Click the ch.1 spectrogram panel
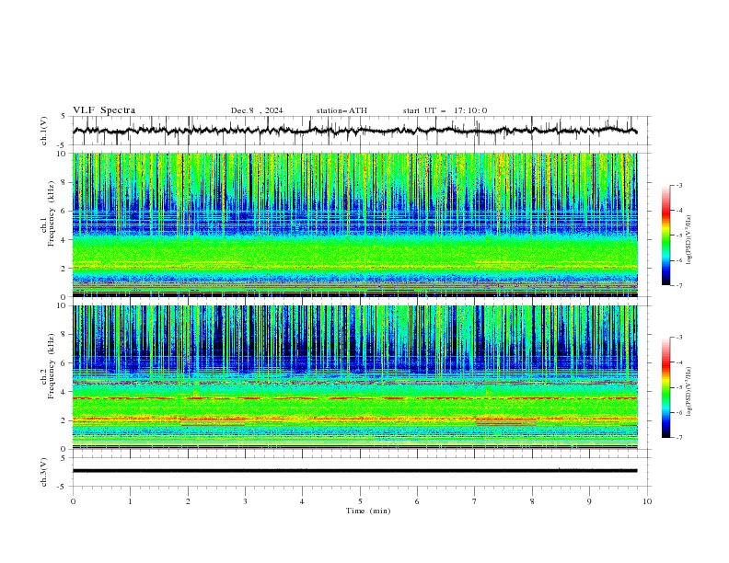 pyautogui.click(x=354, y=224)
